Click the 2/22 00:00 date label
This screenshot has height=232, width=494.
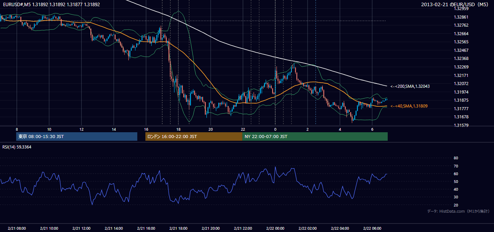tap(275, 229)
